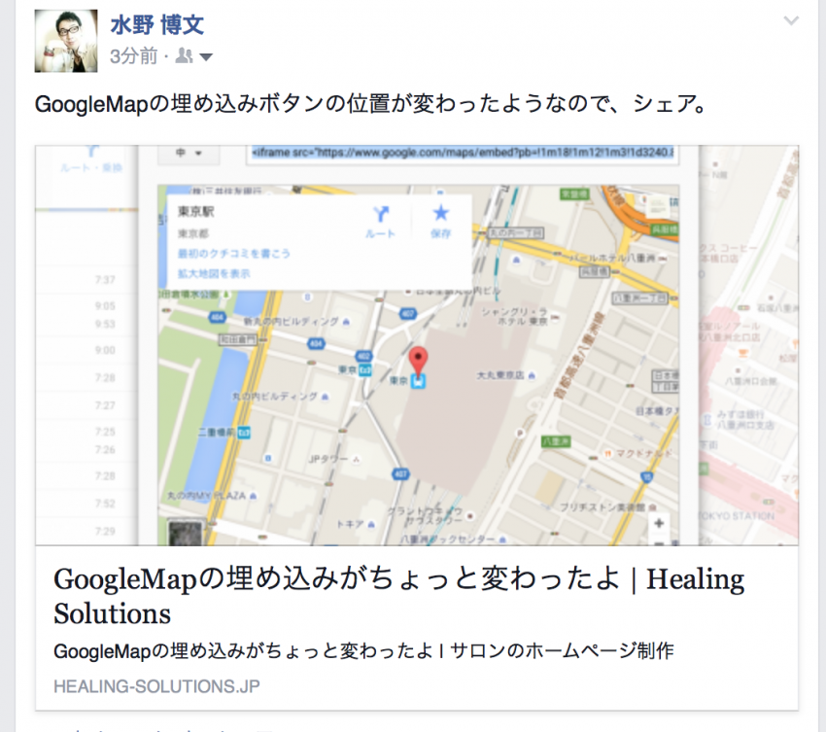
Task: Click the 最初のクチコミを書こう link
Action: coord(234,254)
